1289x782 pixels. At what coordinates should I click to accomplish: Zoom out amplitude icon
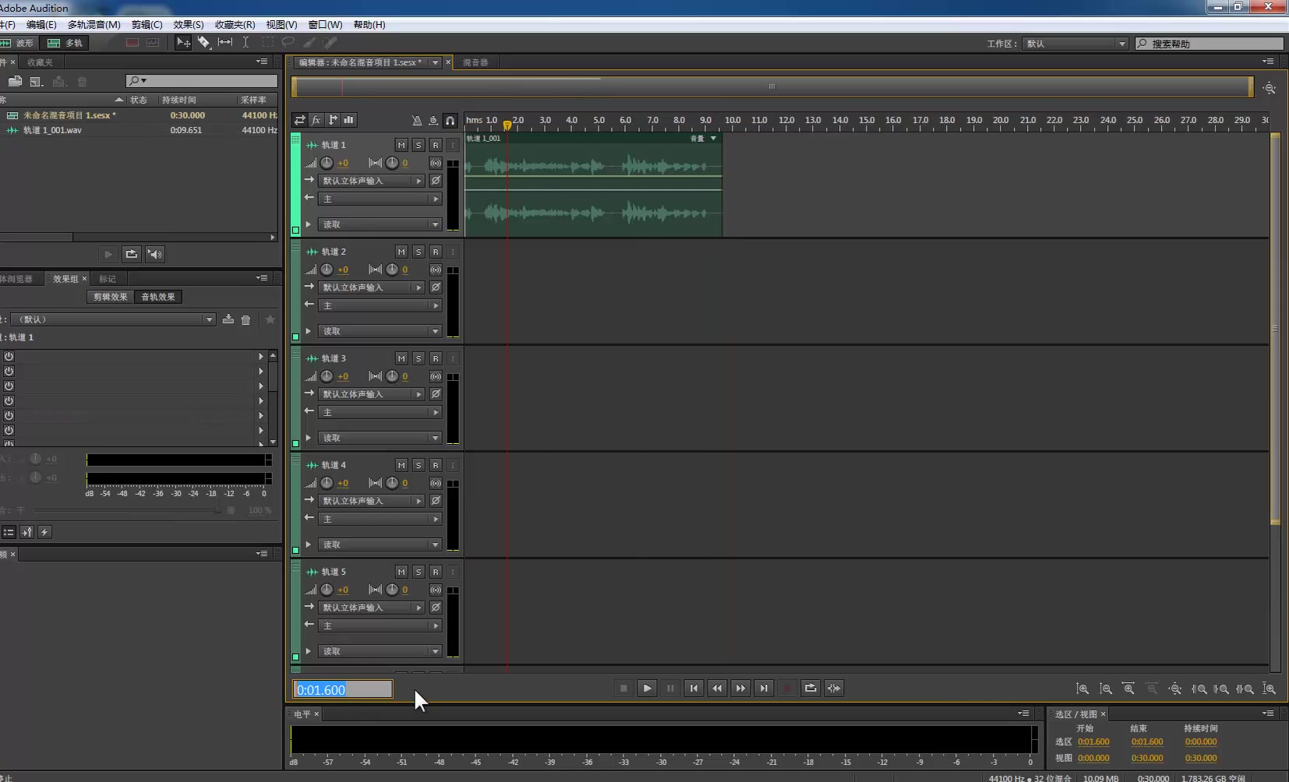click(x=1106, y=689)
